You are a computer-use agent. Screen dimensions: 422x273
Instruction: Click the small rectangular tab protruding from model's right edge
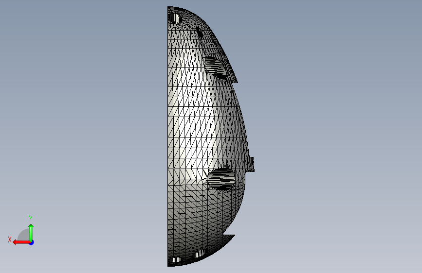(x=250, y=164)
